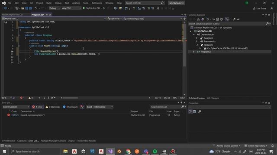Click Show All Files icon in Solution Explorer
277x155 pixels.
point(221,19)
